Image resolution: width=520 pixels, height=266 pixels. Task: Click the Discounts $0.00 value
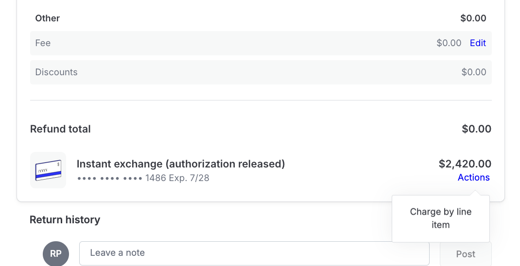coord(473,72)
